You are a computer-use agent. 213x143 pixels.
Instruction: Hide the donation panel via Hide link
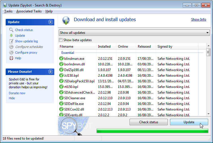[12, 98]
